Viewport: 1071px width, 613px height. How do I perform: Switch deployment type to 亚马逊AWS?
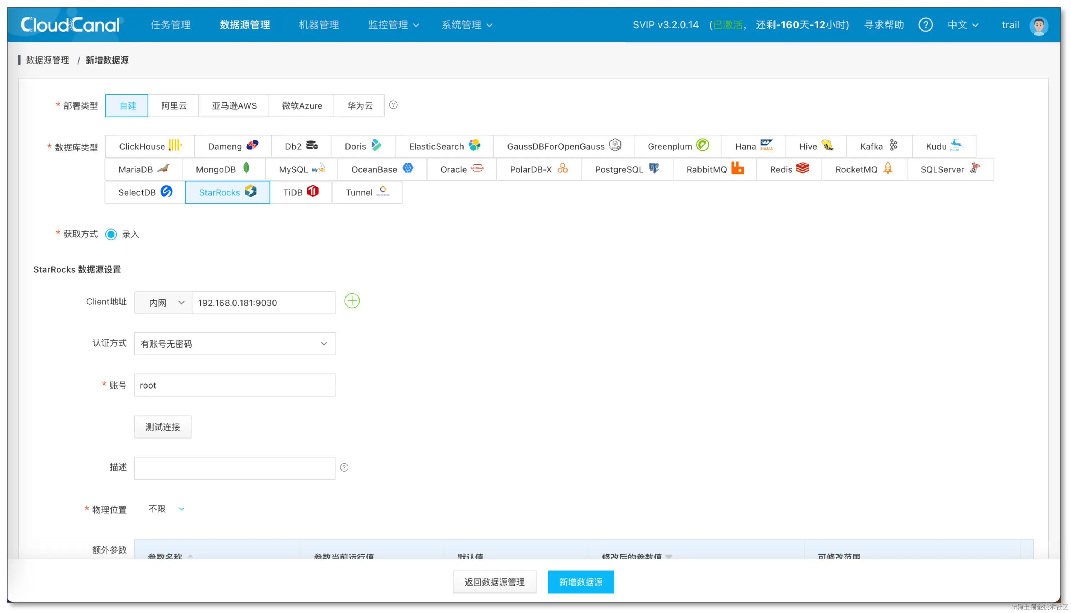[234, 106]
